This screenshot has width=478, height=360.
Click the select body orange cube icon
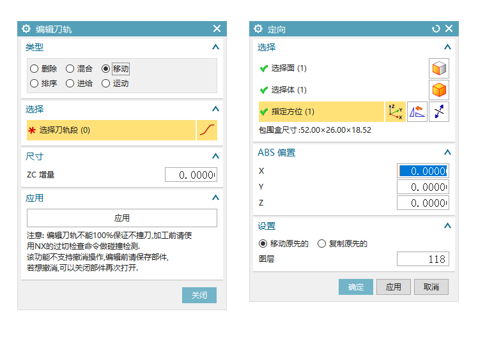coord(439,90)
